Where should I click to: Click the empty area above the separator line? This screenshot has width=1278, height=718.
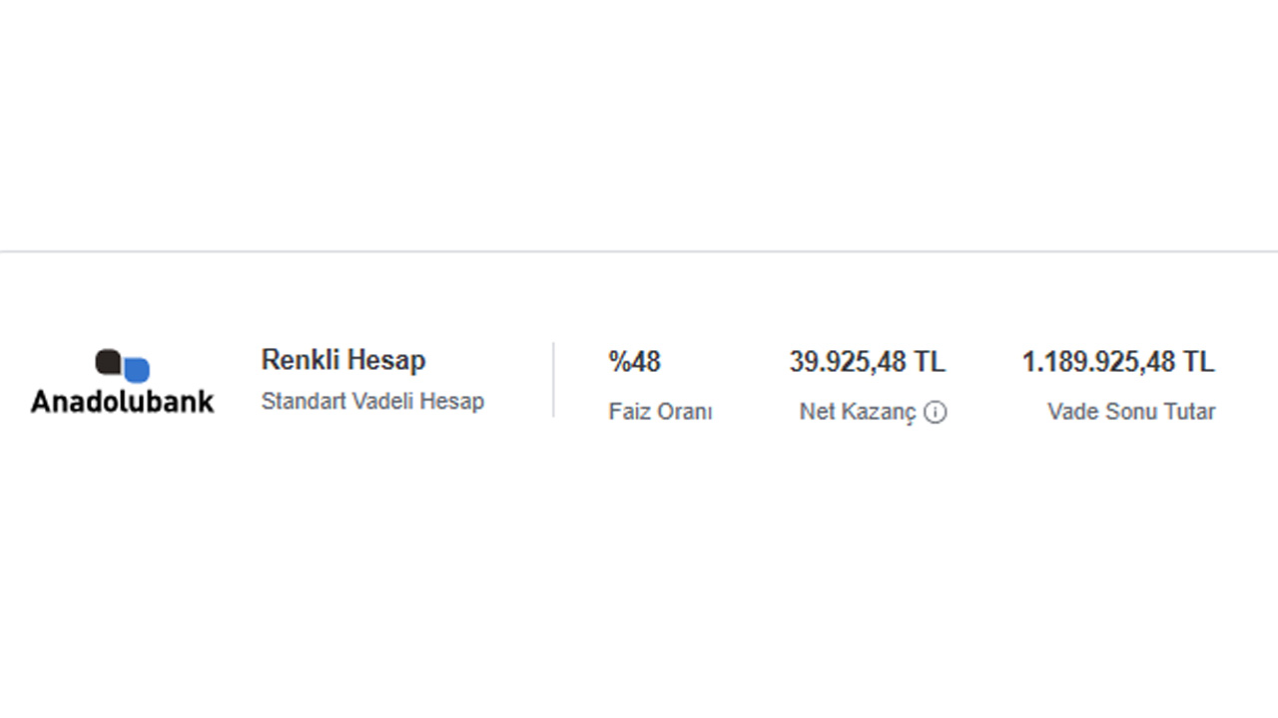pos(639,120)
